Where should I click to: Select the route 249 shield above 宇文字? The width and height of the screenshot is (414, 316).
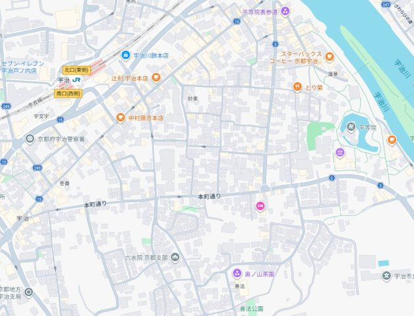pyautogui.click(x=6, y=106)
